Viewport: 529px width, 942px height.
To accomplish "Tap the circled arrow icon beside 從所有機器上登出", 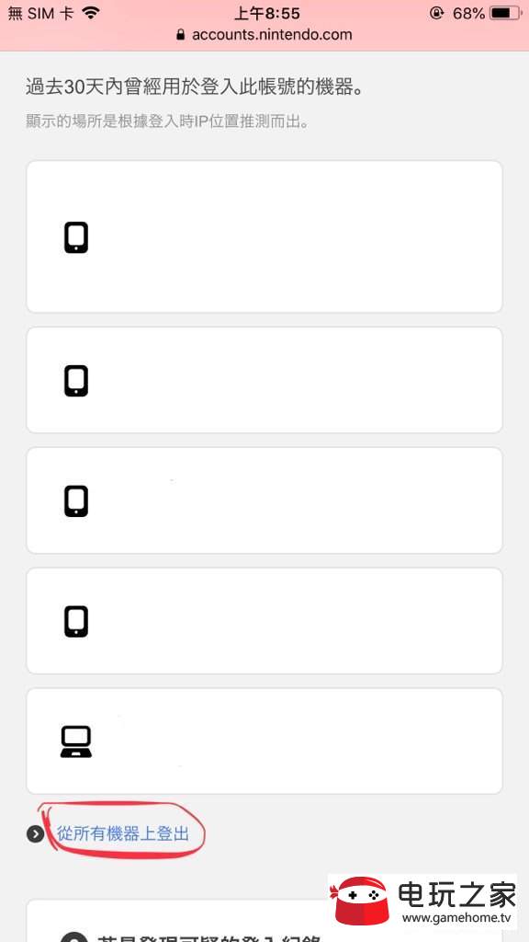I will [36, 833].
